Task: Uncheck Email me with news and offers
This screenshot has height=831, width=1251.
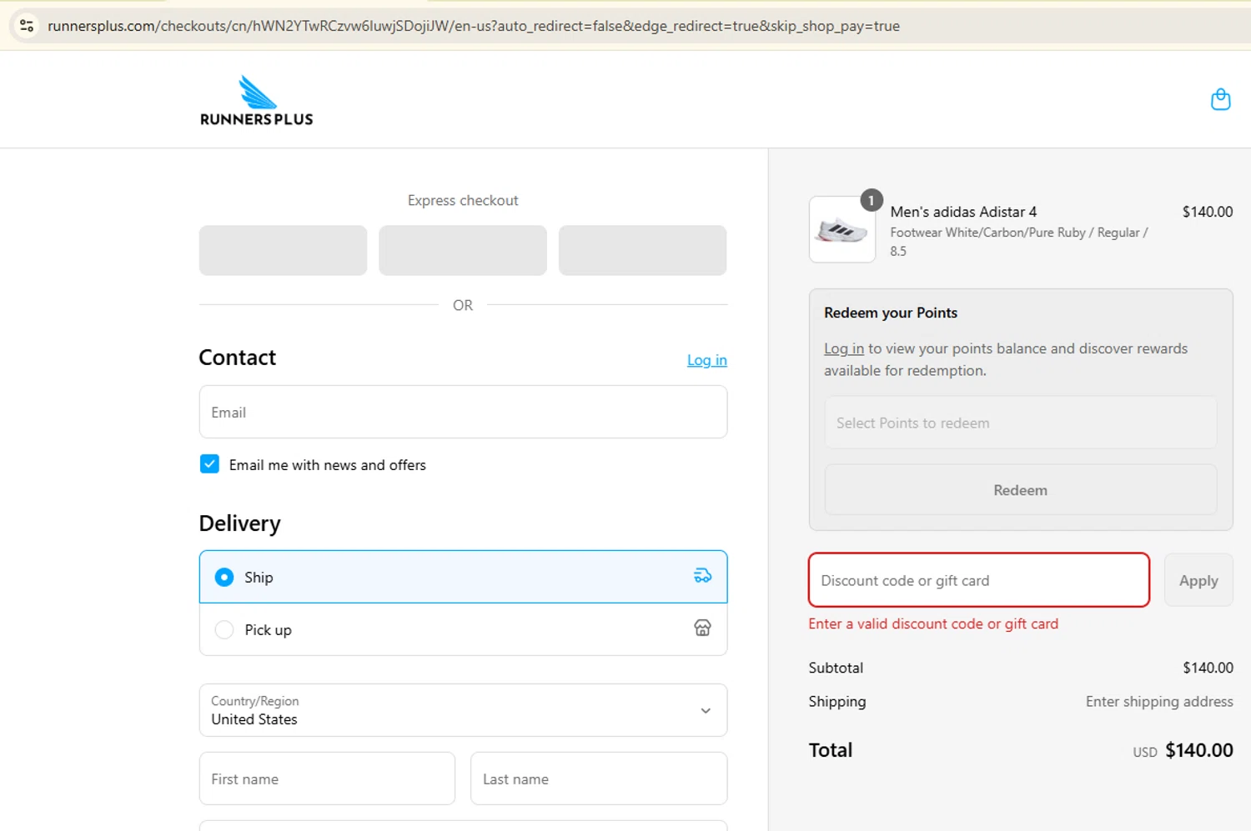Action: pyautogui.click(x=209, y=464)
